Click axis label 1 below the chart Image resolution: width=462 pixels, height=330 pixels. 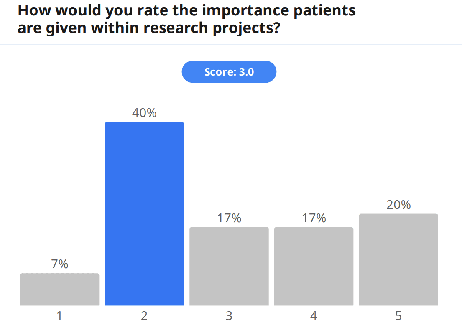pos(60,316)
